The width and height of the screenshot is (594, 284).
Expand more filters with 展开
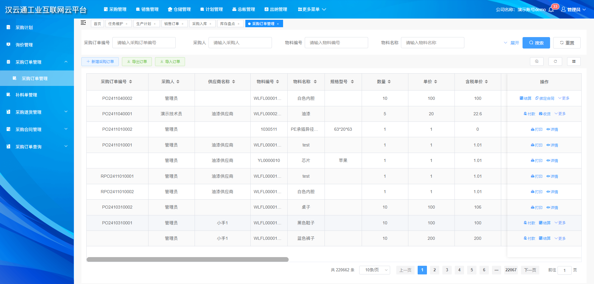512,43
